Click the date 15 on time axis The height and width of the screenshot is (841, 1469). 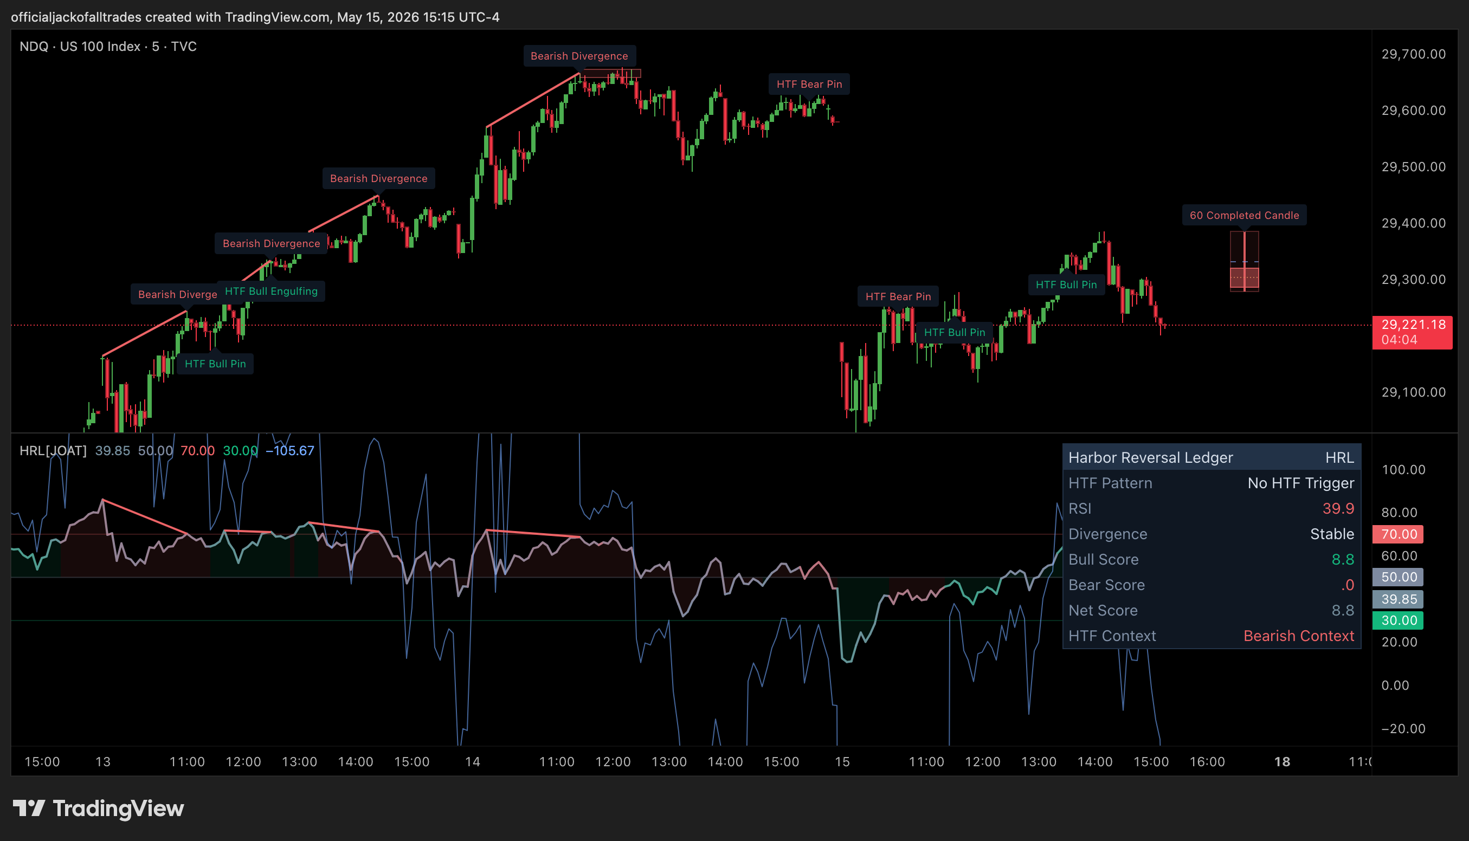coord(842,761)
